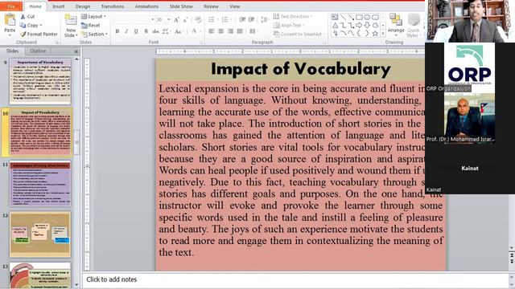Decrease the list indent level
Viewport: 515px width, 289px height.
click(x=242, y=19)
